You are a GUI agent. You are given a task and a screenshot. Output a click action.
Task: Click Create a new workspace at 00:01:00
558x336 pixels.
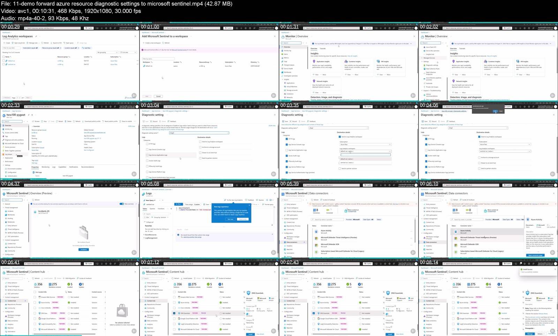tap(152, 43)
